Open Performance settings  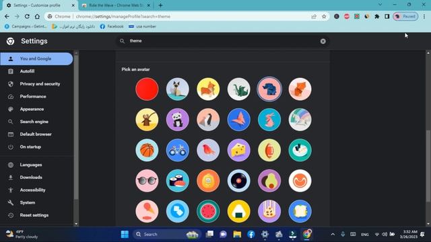(36, 97)
